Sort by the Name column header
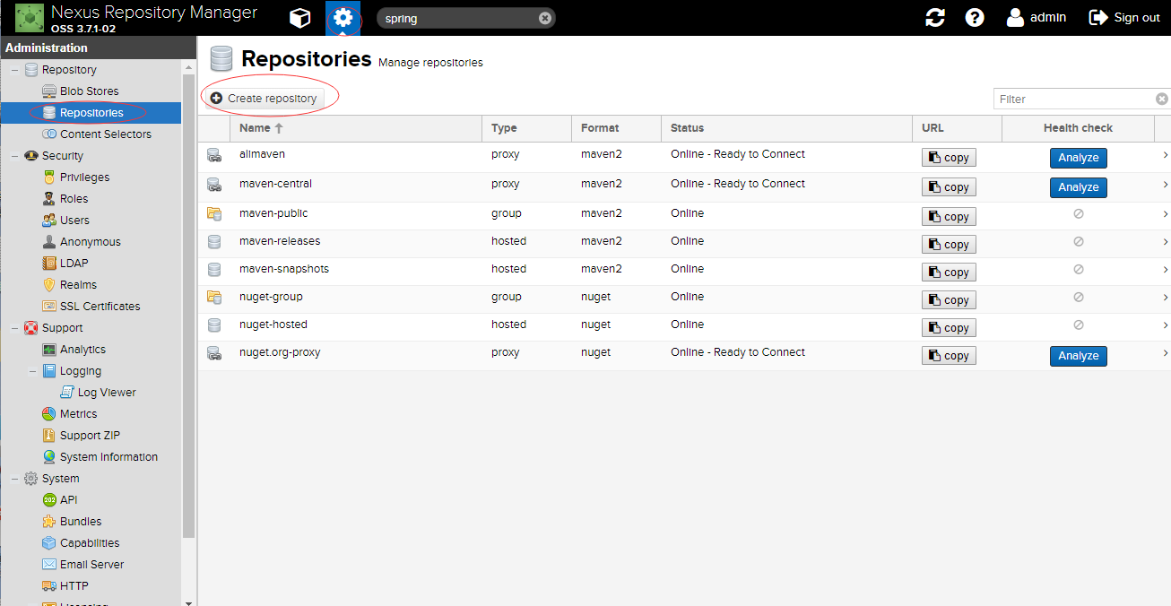The height and width of the screenshot is (606, 1171). 356,128
